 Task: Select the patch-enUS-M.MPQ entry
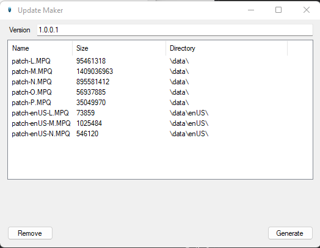pyautogui.click(x=41, y=123)
